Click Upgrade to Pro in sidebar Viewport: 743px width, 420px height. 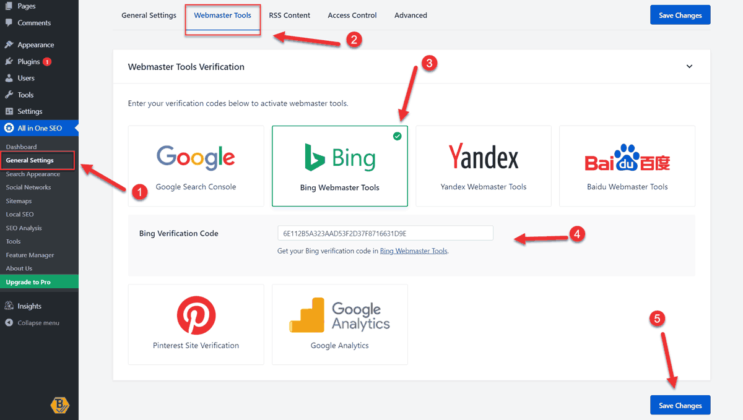(x=25, y=281)
